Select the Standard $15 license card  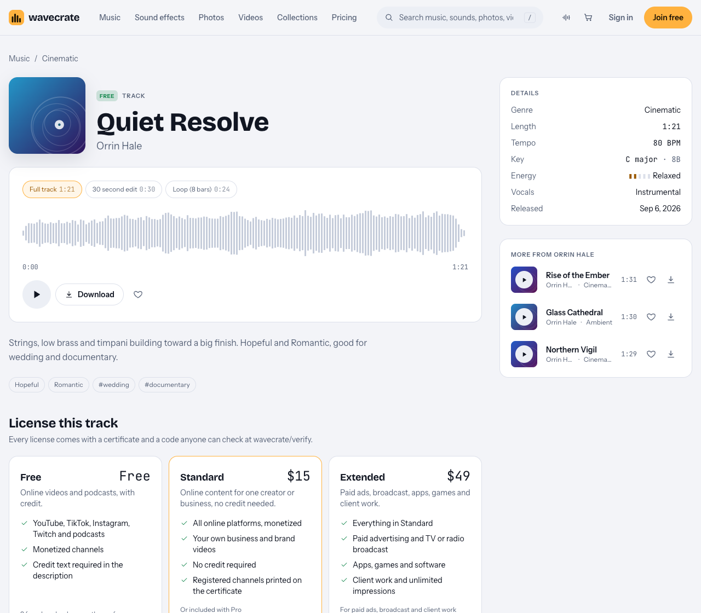click(245, 535)
